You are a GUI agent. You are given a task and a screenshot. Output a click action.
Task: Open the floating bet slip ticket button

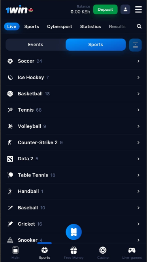[x=74, y=232]
